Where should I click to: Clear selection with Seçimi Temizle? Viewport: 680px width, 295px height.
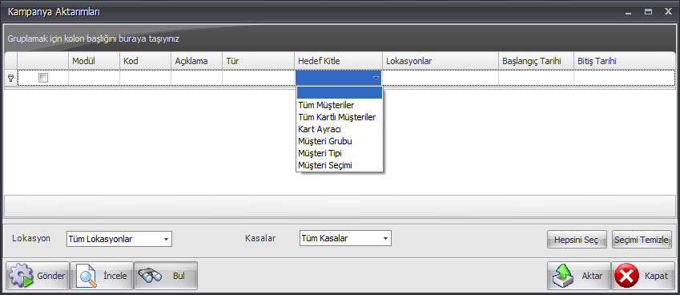(642, 239)
